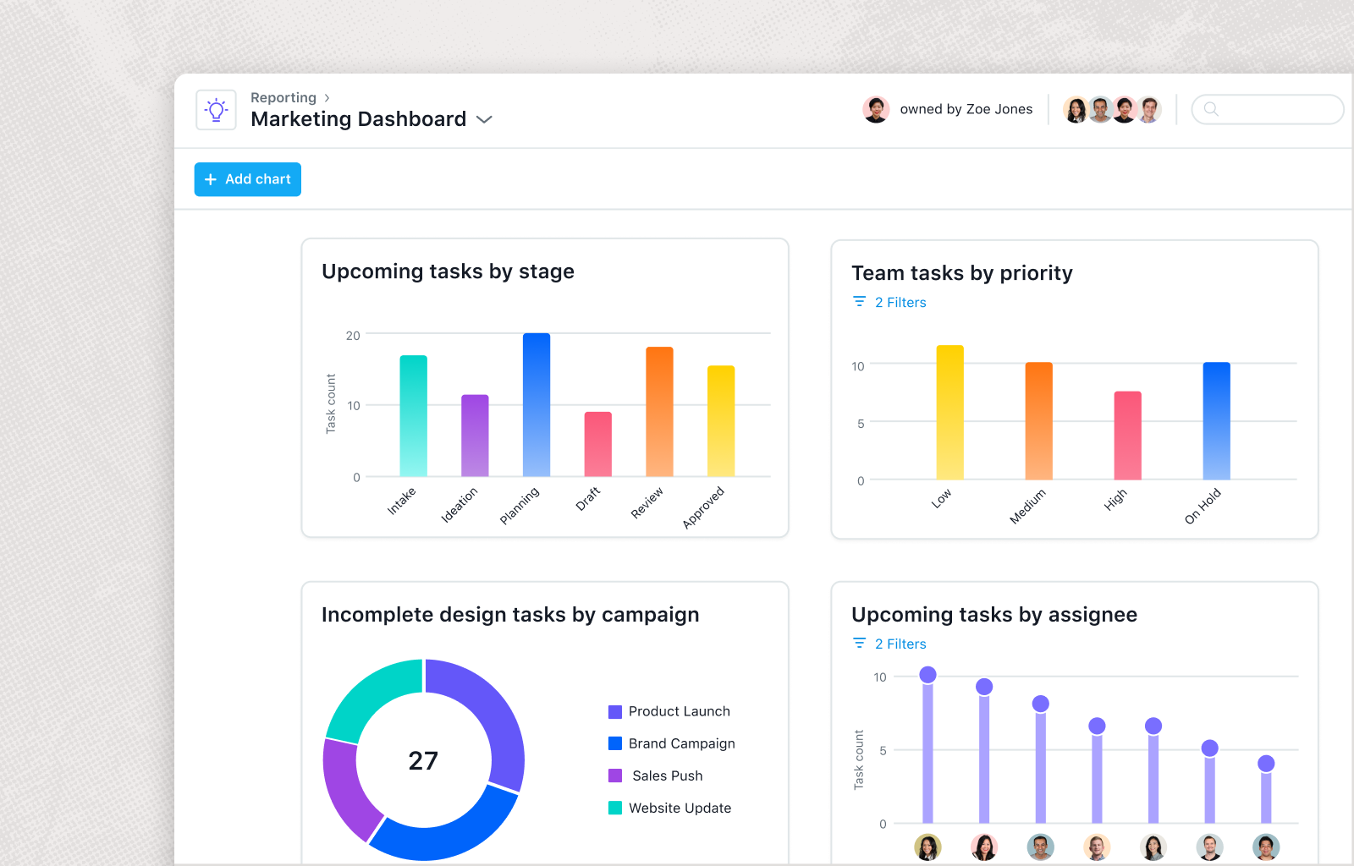The image size is (1354, 866).
Task: Click the search magnifying glass icon
Action: (x=1212, y=109)
